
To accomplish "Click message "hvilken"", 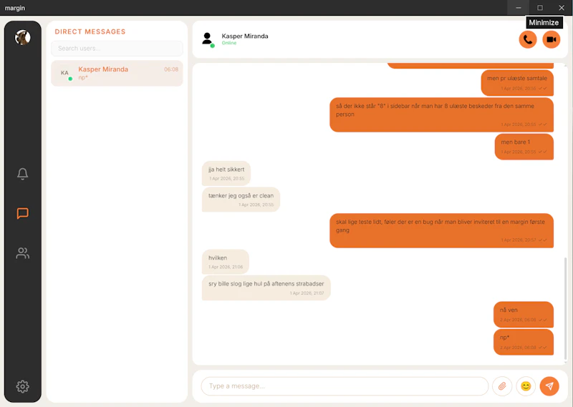I will [226, 262].
